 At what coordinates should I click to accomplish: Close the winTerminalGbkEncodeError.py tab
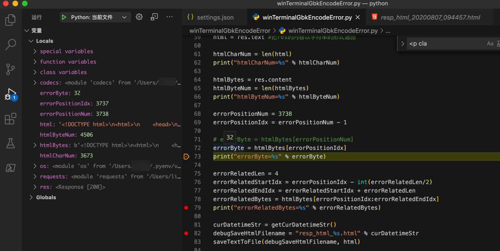[x=358, y=17]
